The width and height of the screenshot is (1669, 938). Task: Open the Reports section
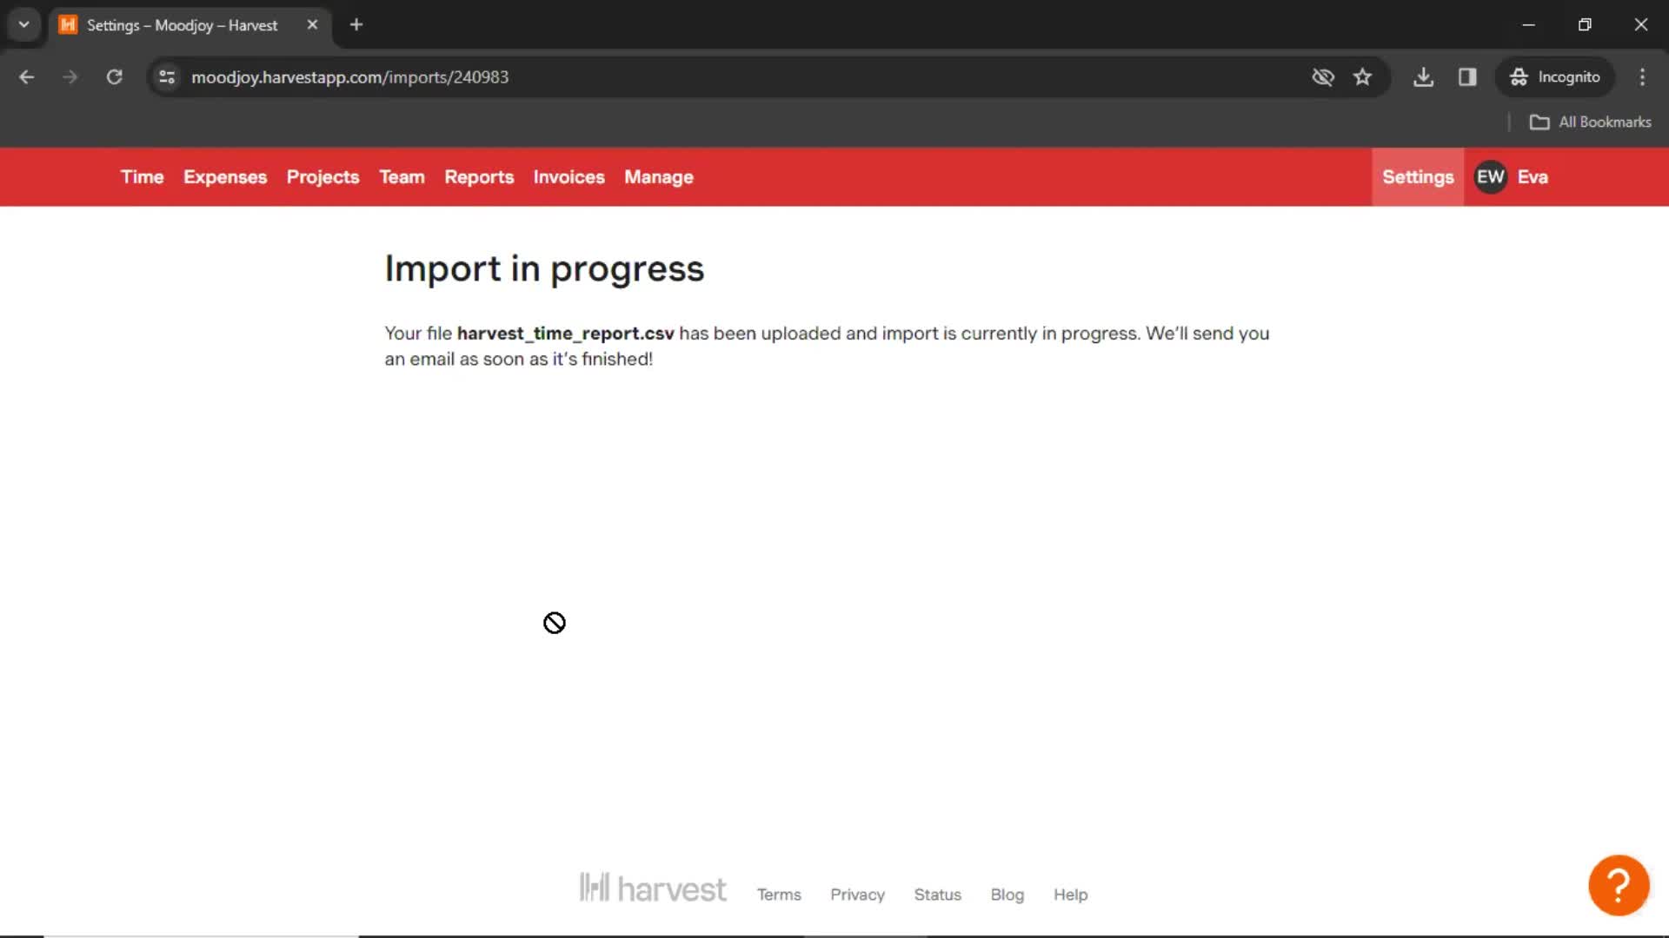[x=479, y=177]
